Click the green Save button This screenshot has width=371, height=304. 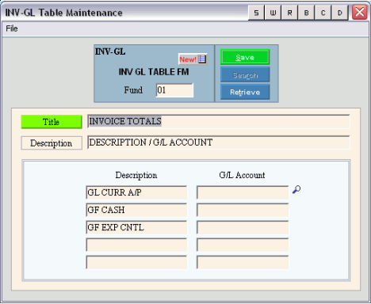(x=245, y=57)
